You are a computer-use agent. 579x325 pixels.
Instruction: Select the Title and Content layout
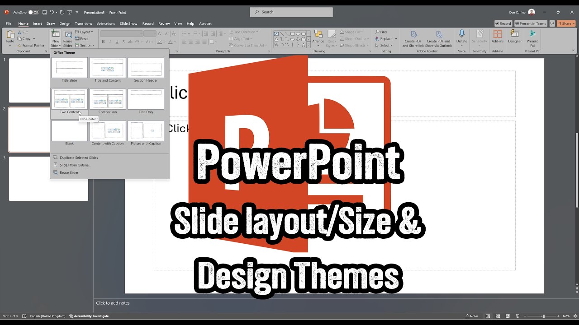coord(108,70)
